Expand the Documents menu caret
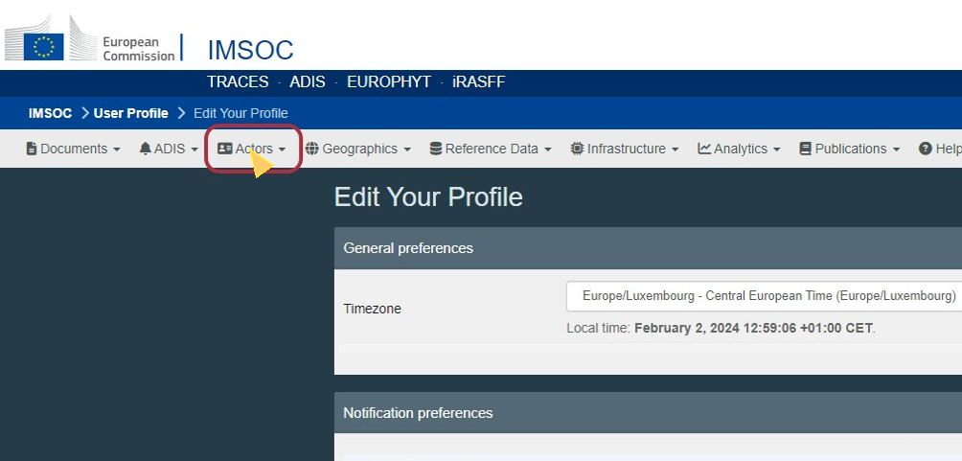The width and height of the screenshot is (962, 461). [x=117, y=150]
